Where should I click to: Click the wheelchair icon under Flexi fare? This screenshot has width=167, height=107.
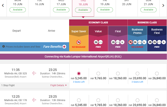(x=122, y=42)
